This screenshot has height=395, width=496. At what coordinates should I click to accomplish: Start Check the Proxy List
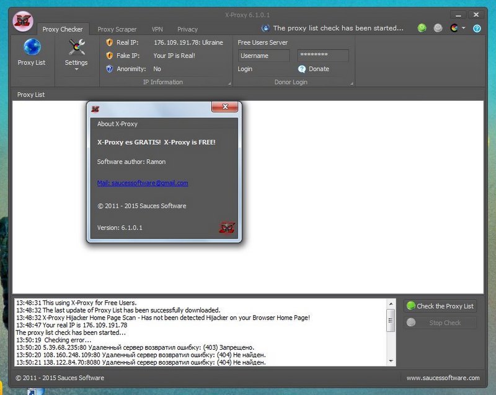[440, 306]
